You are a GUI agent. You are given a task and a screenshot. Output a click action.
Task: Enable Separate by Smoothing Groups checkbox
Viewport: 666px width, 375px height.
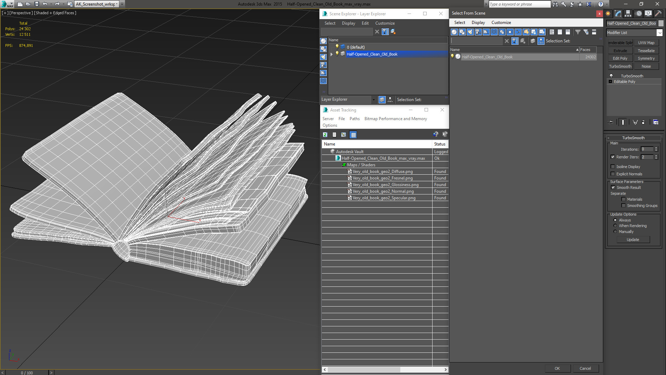pos(623,206)
